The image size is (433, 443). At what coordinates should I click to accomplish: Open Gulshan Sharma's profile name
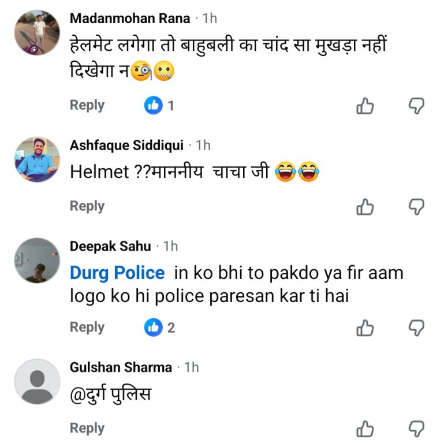coord(121,367)
